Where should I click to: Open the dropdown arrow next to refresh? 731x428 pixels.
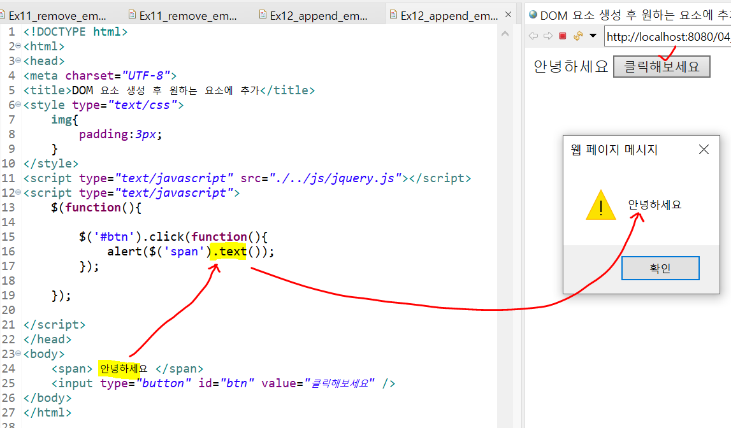tap(593, 36)
